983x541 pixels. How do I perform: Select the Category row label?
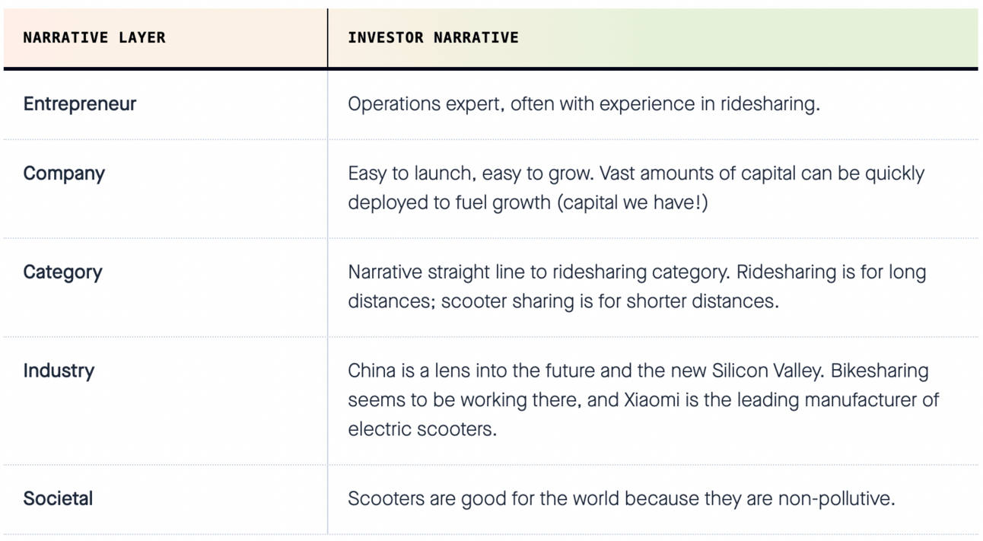pos(62,272)
